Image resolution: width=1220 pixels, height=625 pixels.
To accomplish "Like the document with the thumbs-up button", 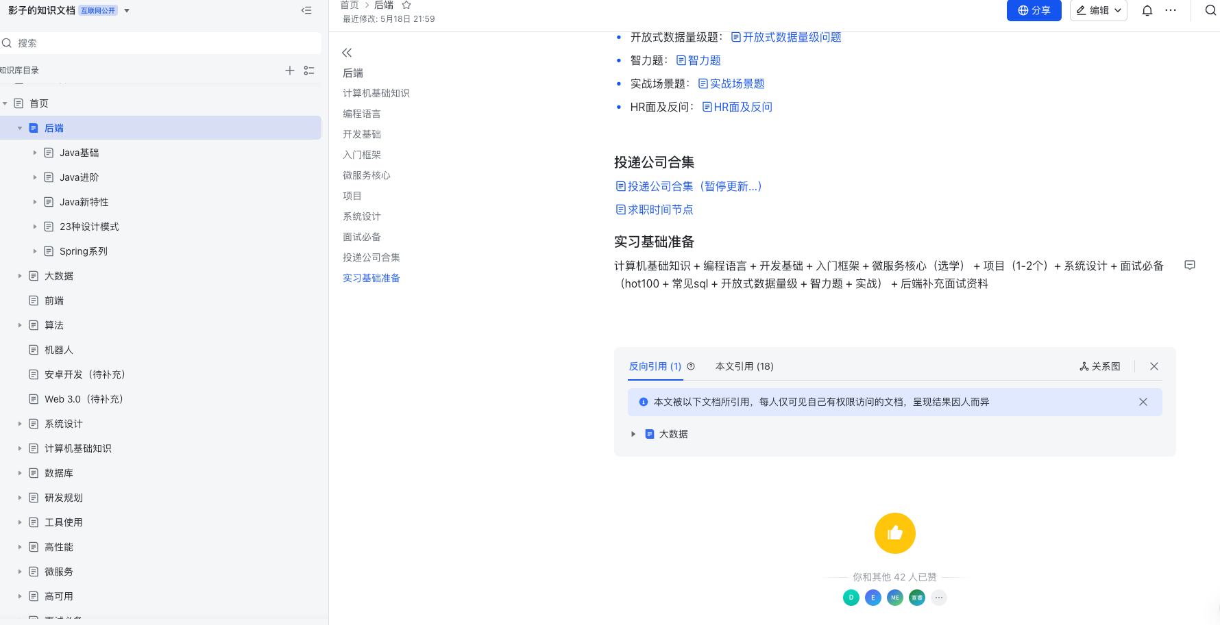I will pos(894,533).
